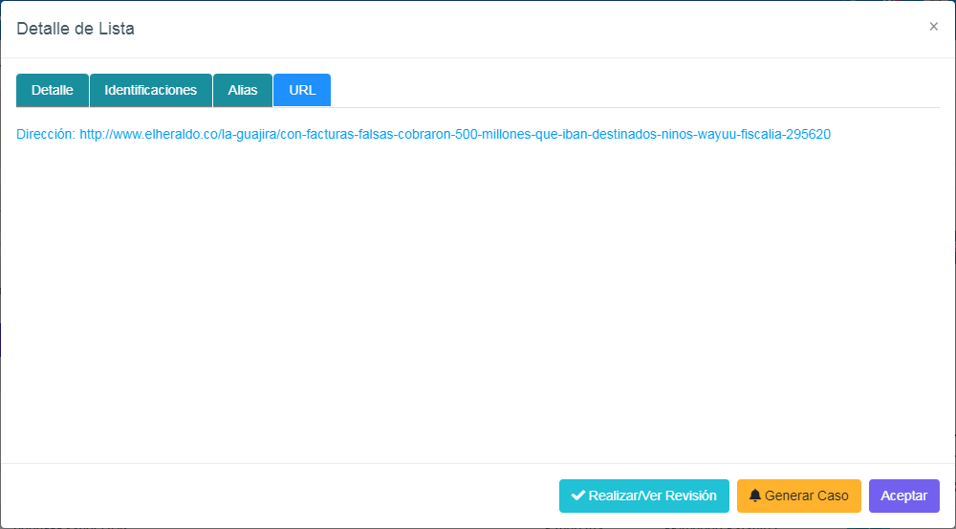Confirm with the Aceptar button
This screenshot has width=956, height=529.
point(903,496)
